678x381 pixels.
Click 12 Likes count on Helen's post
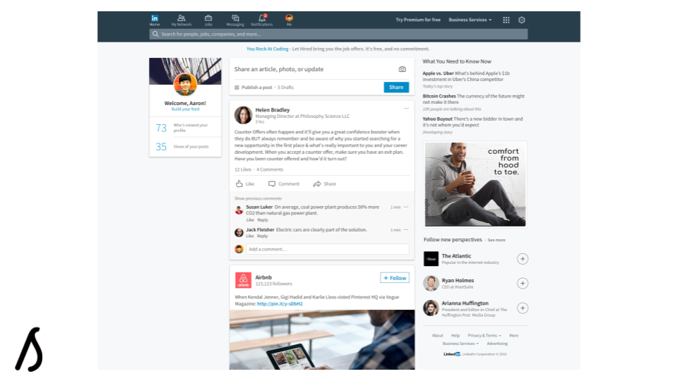pos(242,170)
